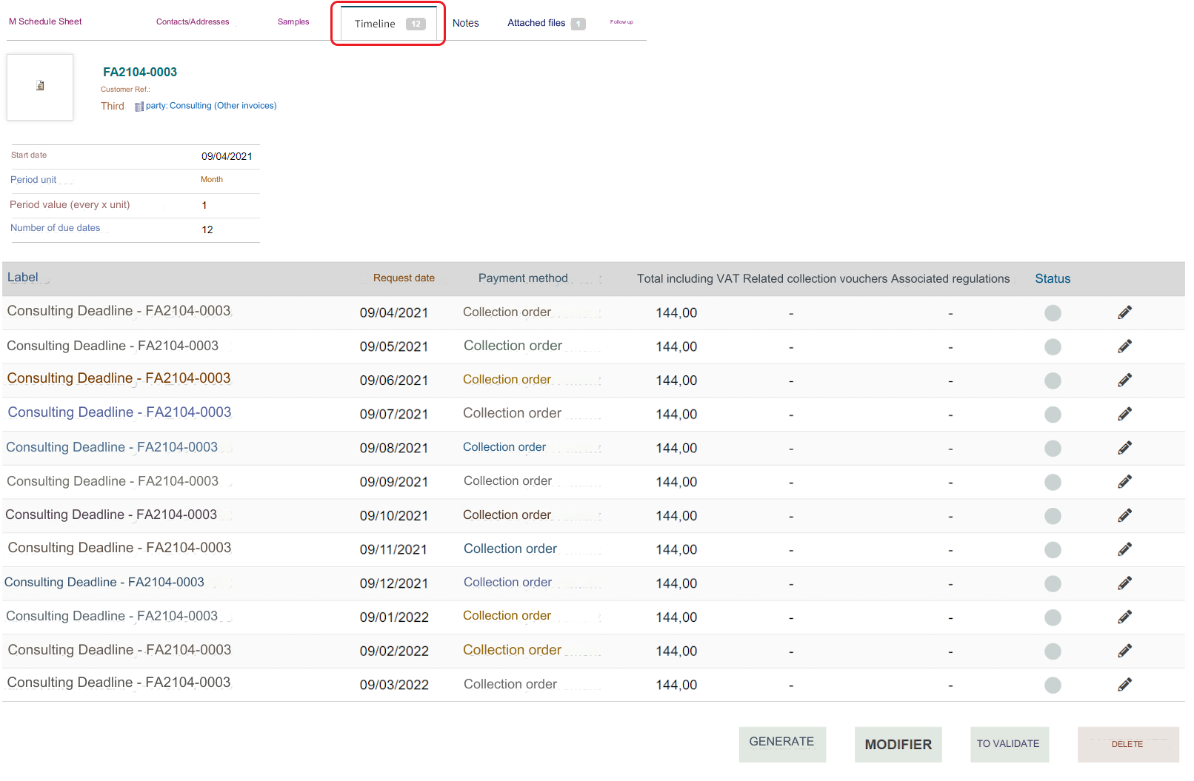Edit the 09/02/2022 deadline row
This screenshot has height=781, width=1194.
coord(1124,651)
